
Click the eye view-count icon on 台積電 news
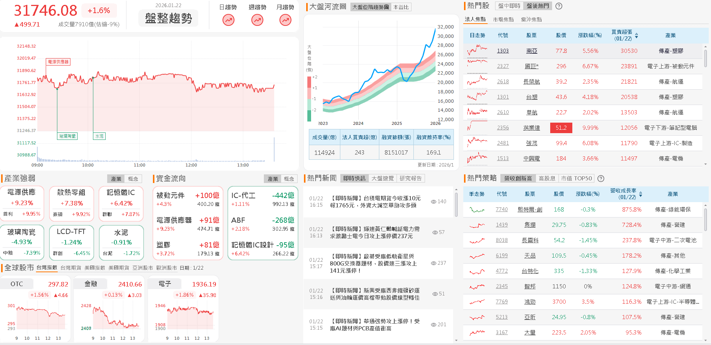click(433, 201)
